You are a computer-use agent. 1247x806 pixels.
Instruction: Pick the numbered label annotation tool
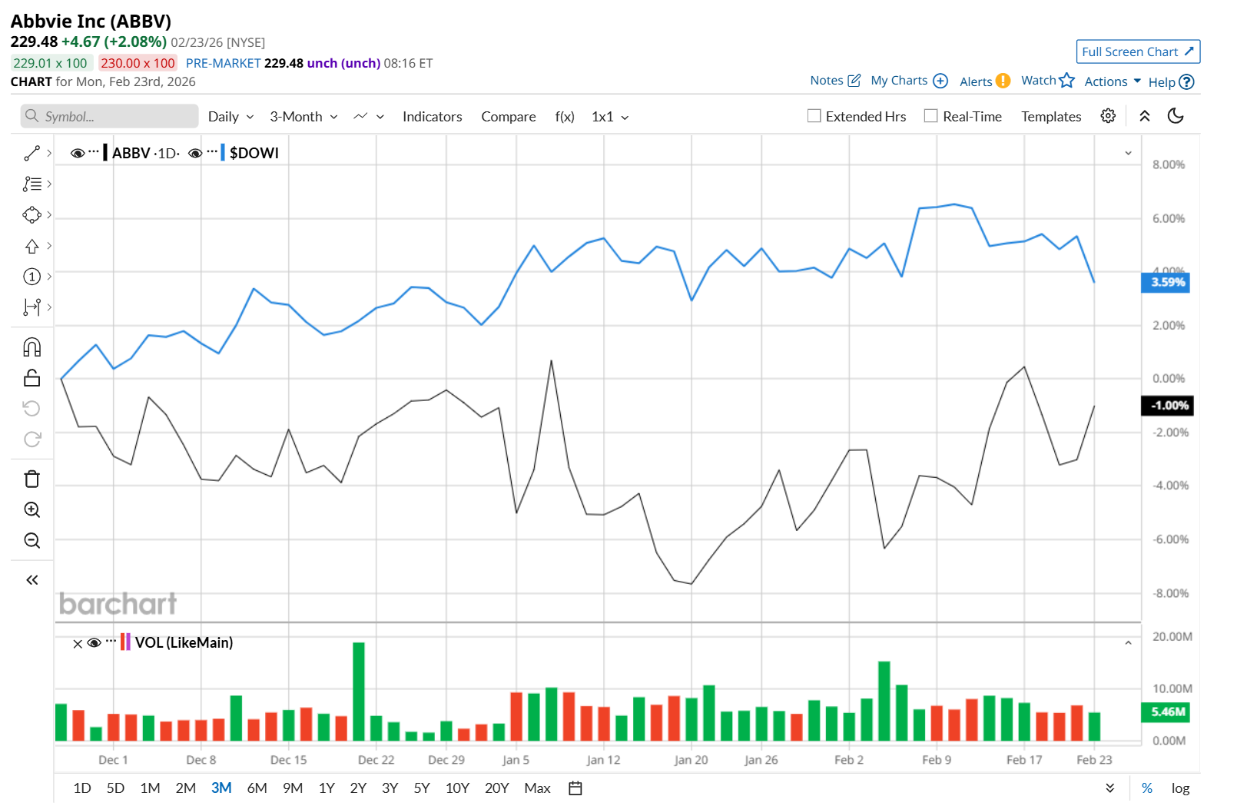pyautogui.click(x=32, y=277)
